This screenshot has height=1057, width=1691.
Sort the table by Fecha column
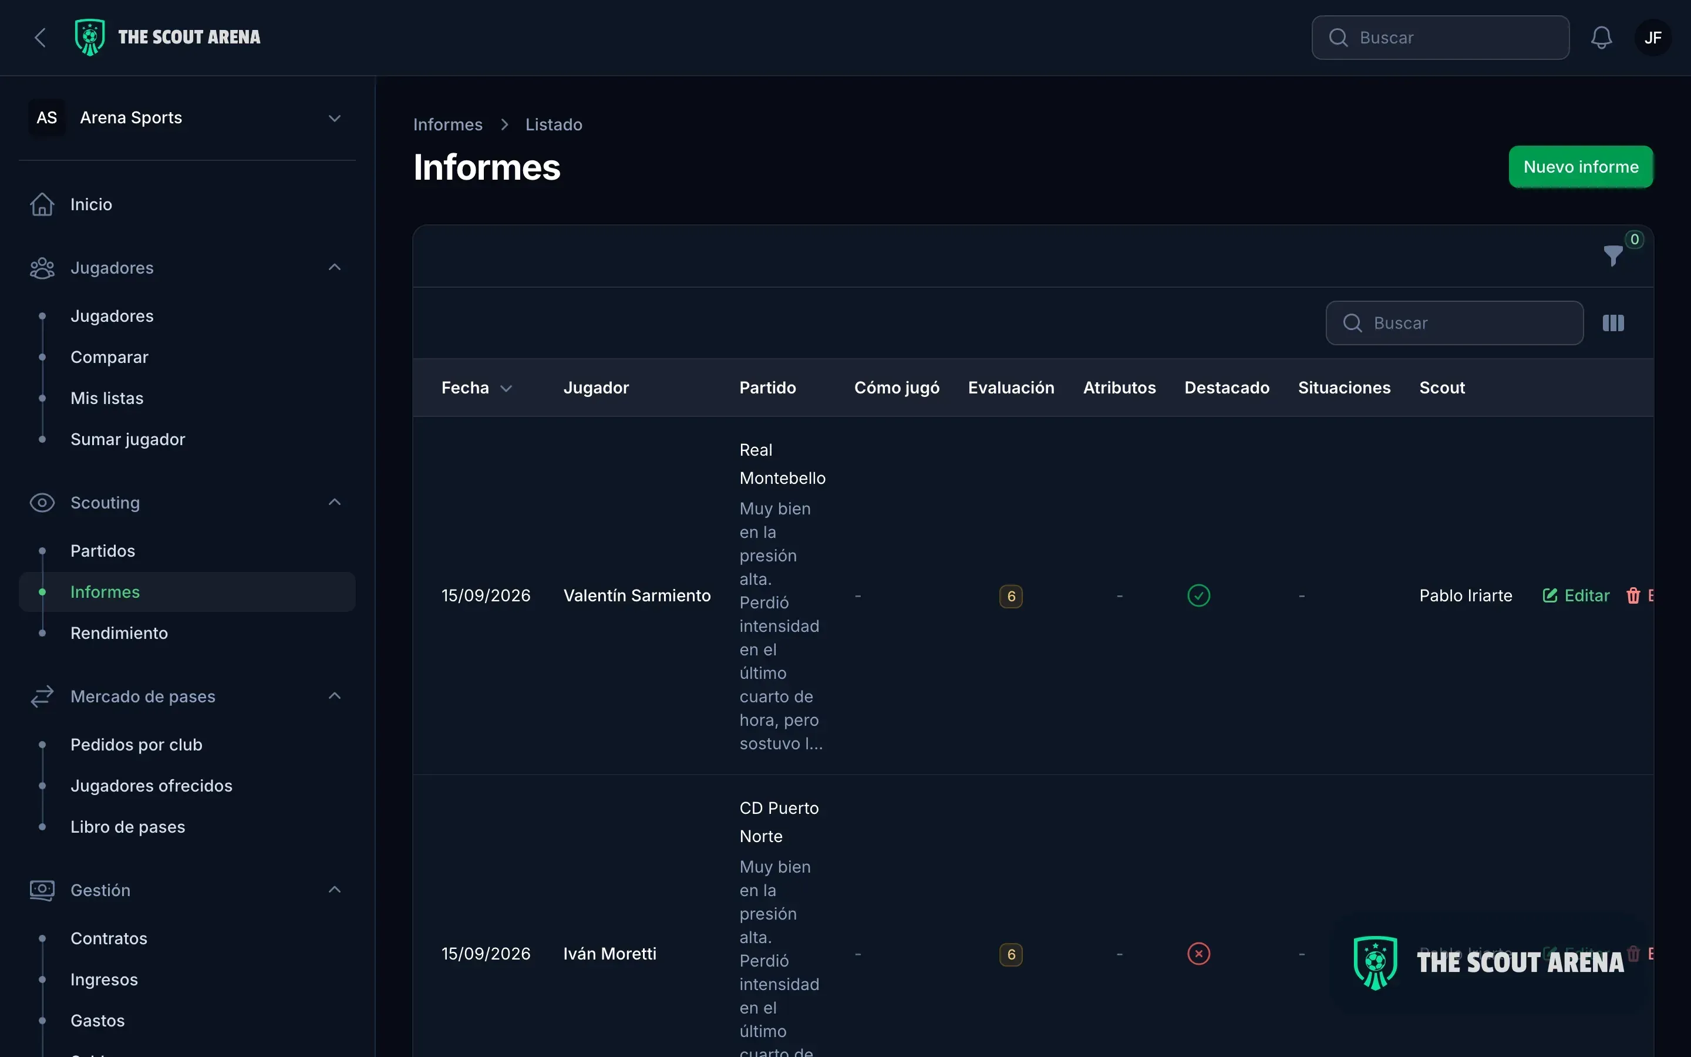(477, 388)
